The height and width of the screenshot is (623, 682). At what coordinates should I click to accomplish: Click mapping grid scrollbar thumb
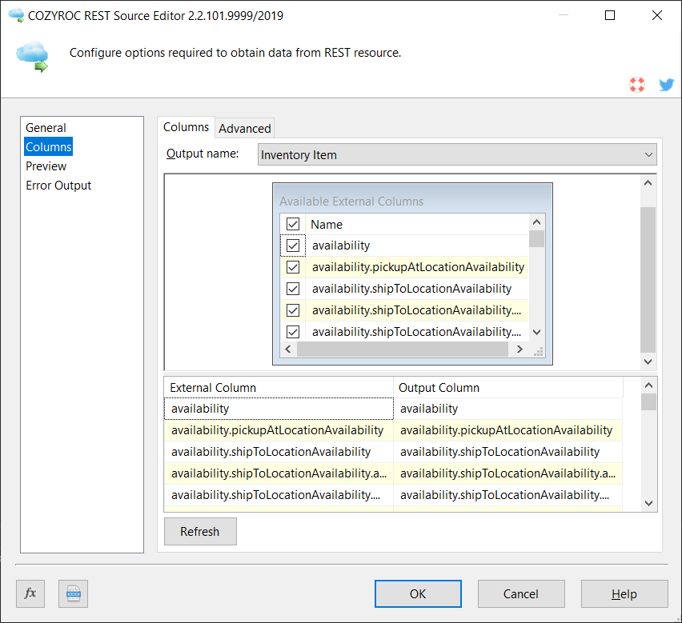click(x=648, y=401)
